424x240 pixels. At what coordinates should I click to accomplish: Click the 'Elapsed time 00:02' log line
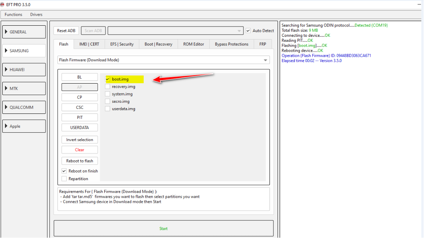(x=312, y=61)
